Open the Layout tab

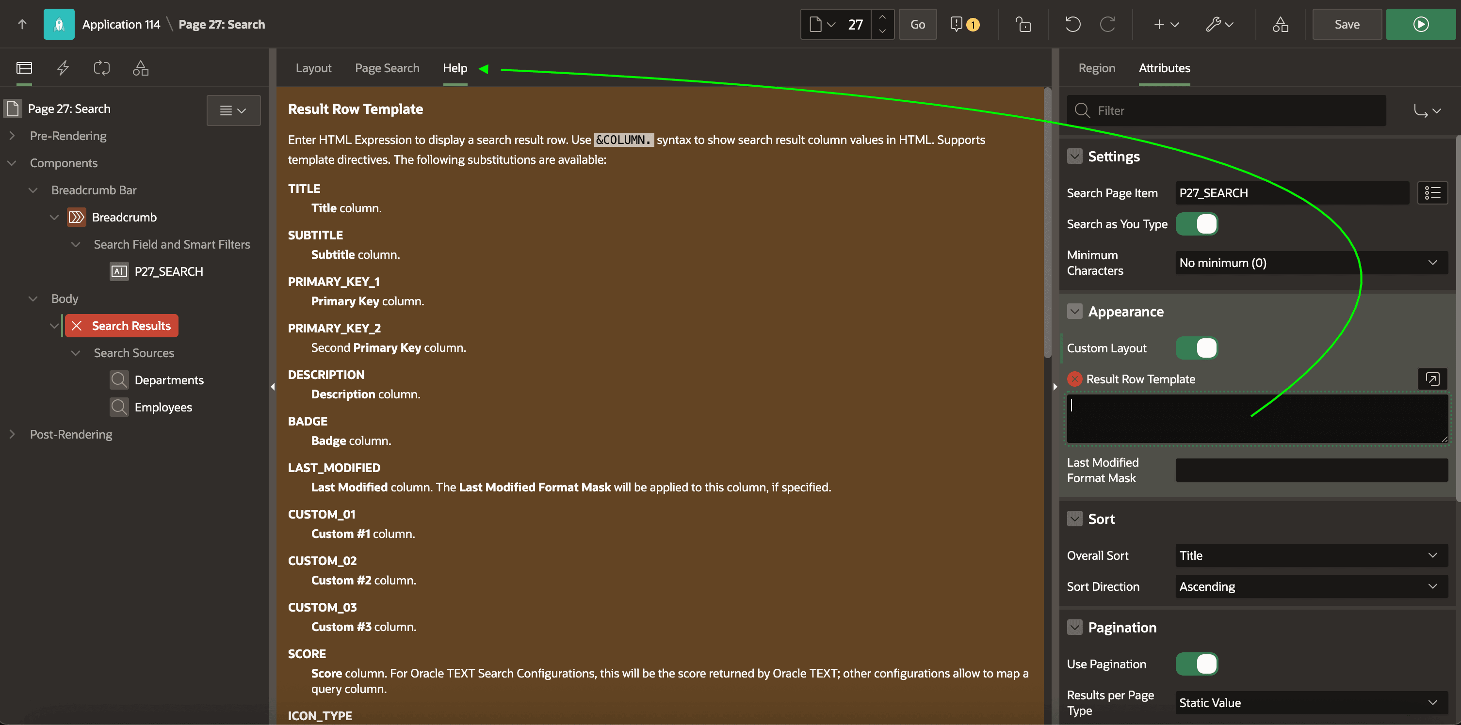pos(313,68)
